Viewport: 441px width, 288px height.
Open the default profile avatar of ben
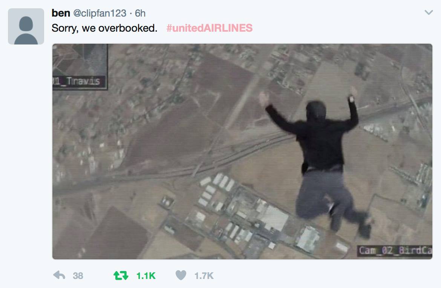click(x=26, y=26)
